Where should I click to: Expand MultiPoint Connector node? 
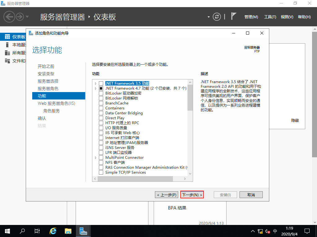coord(96,158)
